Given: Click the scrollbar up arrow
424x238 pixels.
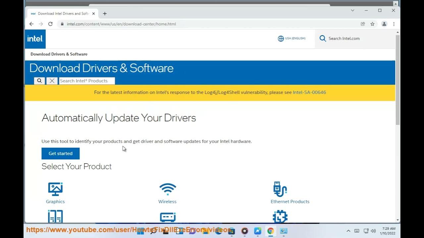Looking at the screenshot, I should [398, 32].
